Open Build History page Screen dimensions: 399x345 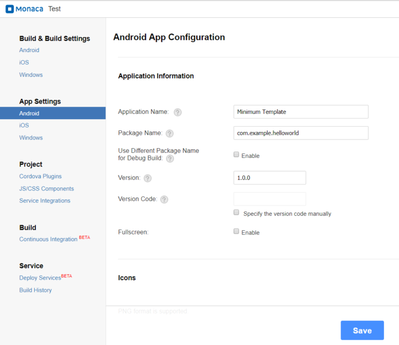[35, 290]
